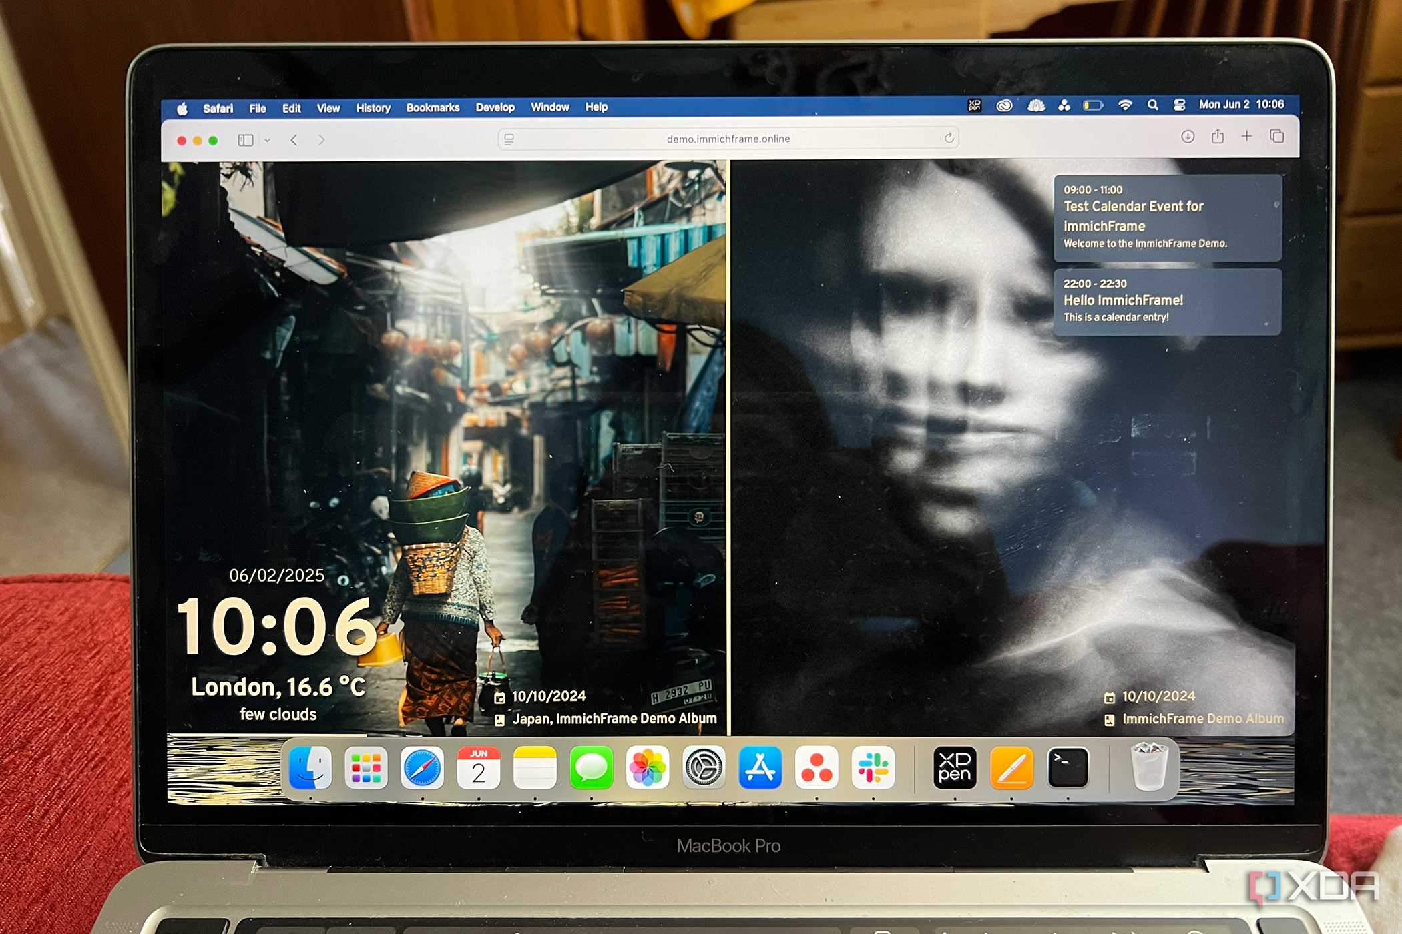1402x934 pixels.
Task: Open the Safari downloads icon
Action: tap(1188, 137)
